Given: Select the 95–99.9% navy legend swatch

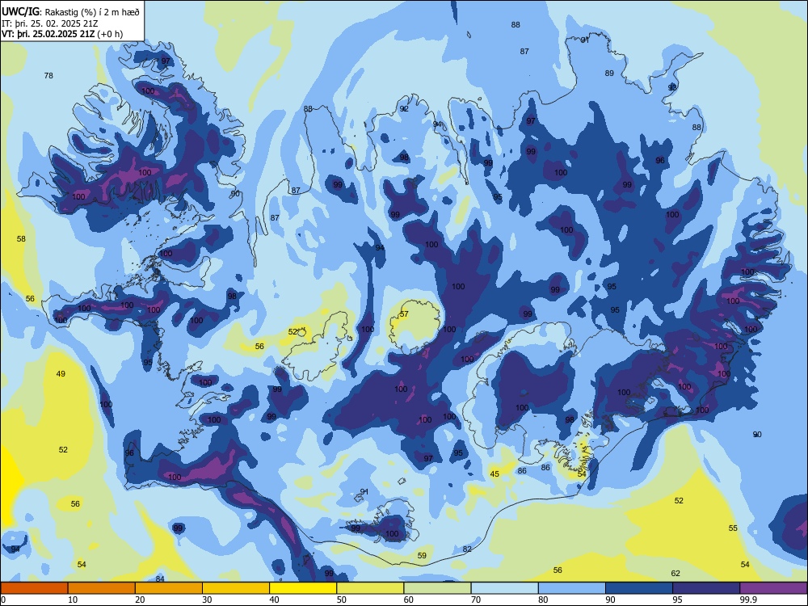Looking at the screenshot, I should click(706, 588).
